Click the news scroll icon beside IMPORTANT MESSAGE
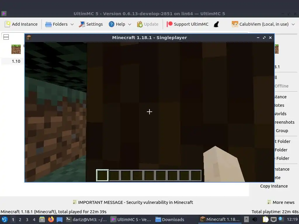The width and height of the screenshot is (299, 224). coord(75,202)
